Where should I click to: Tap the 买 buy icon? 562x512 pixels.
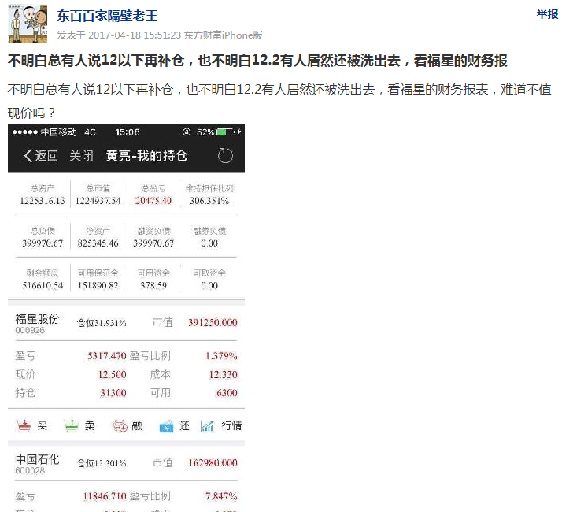coord(24,425)
